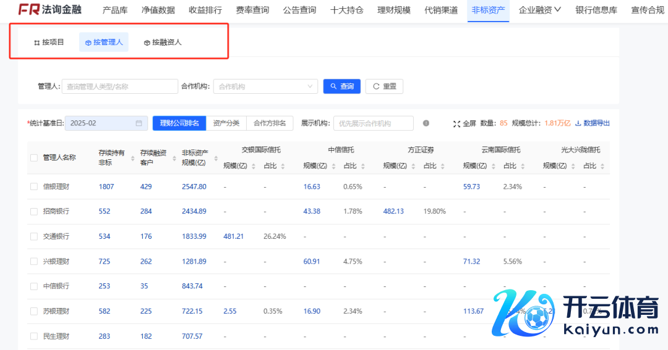Image resolution: width=668 pixels, height=350 pixels.
Task: Open the 展示机构 selector field
Action: click(x=373, y=123)
